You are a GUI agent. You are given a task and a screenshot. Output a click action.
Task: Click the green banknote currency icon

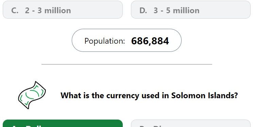tap(32, 95)
